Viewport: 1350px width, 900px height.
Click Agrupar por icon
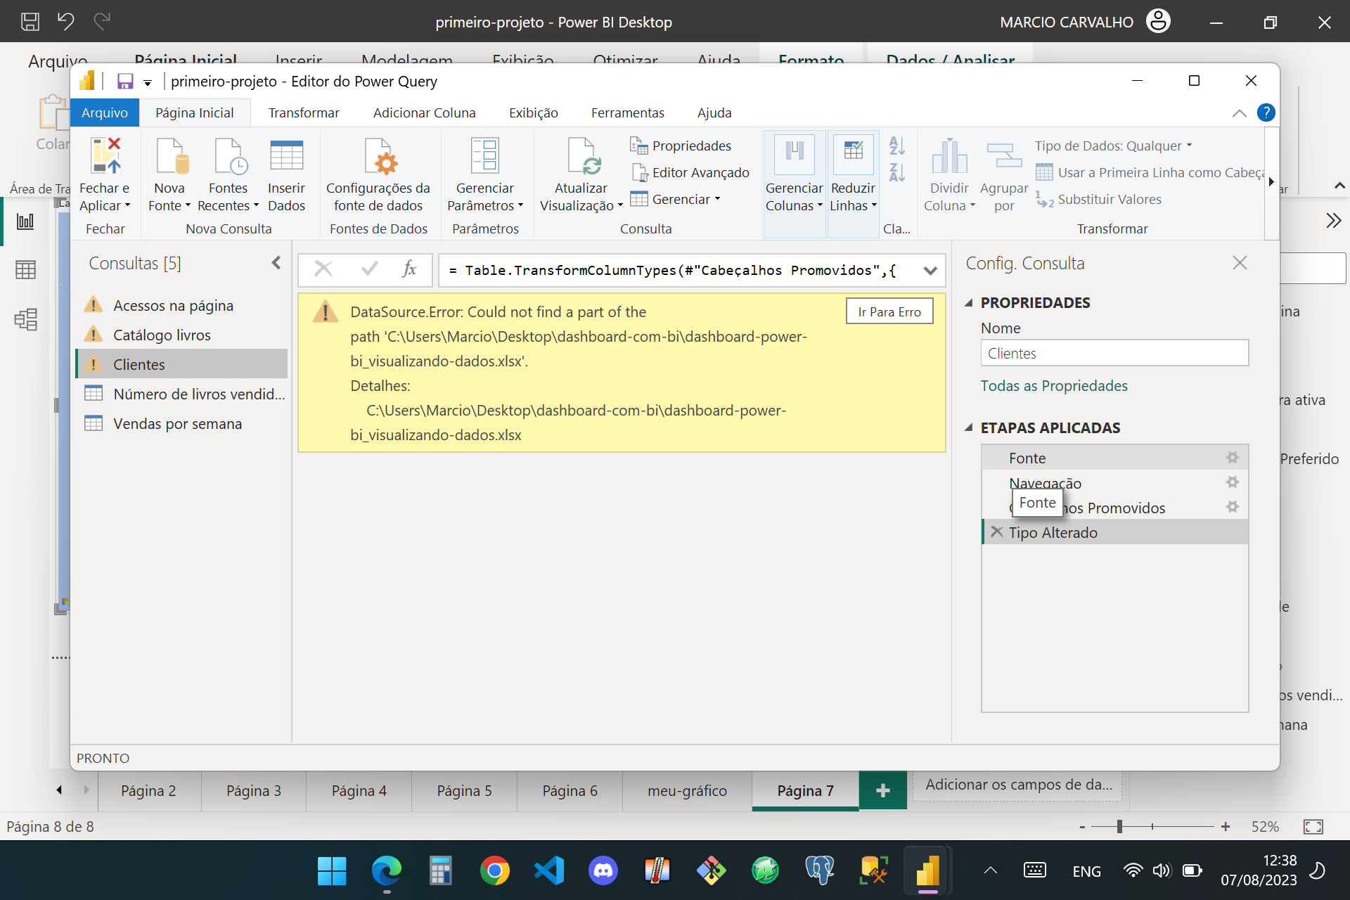click(1004, 156)
